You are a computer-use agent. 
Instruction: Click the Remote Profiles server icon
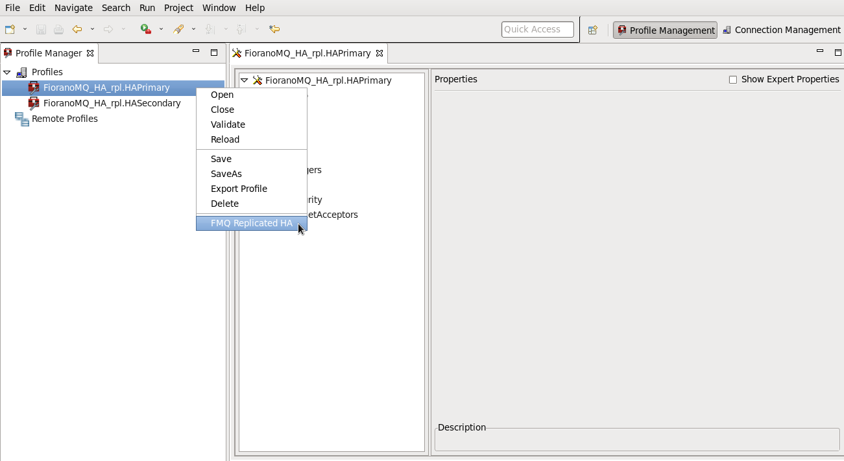(x=22, y=119)
